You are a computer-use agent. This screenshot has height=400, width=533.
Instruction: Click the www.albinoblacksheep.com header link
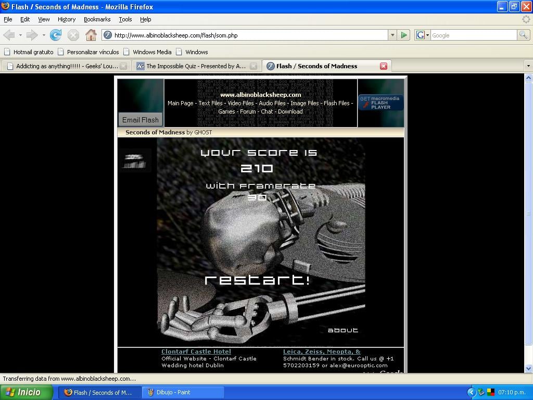261,95
